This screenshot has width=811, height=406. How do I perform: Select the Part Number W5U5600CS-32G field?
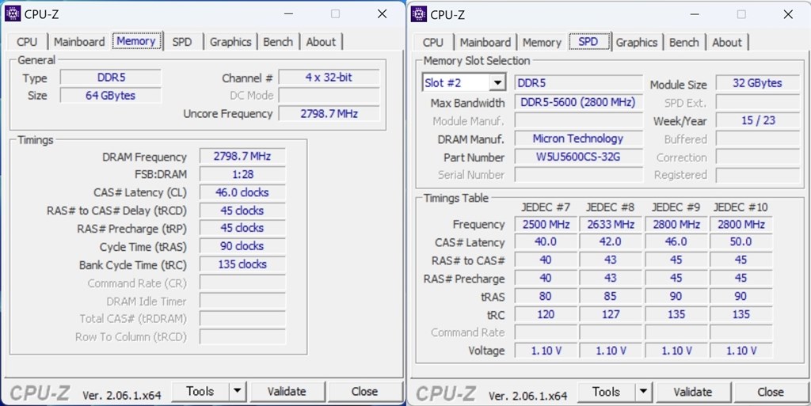(x=577, y=157)
